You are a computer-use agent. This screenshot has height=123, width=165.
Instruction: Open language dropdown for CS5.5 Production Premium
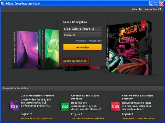[26, 114]
